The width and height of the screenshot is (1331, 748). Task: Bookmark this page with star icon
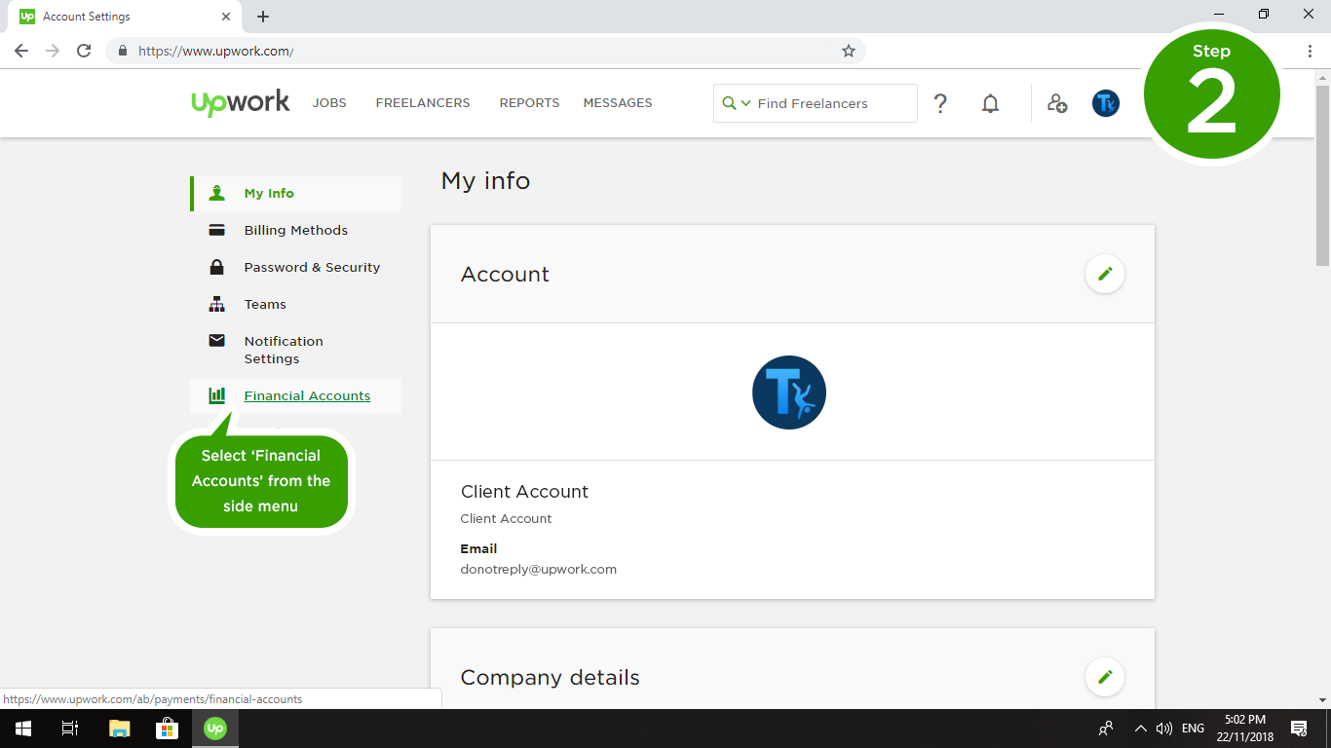click(849, 51)
